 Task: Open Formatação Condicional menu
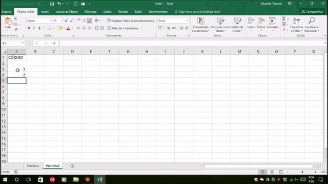tap(200, 25)
